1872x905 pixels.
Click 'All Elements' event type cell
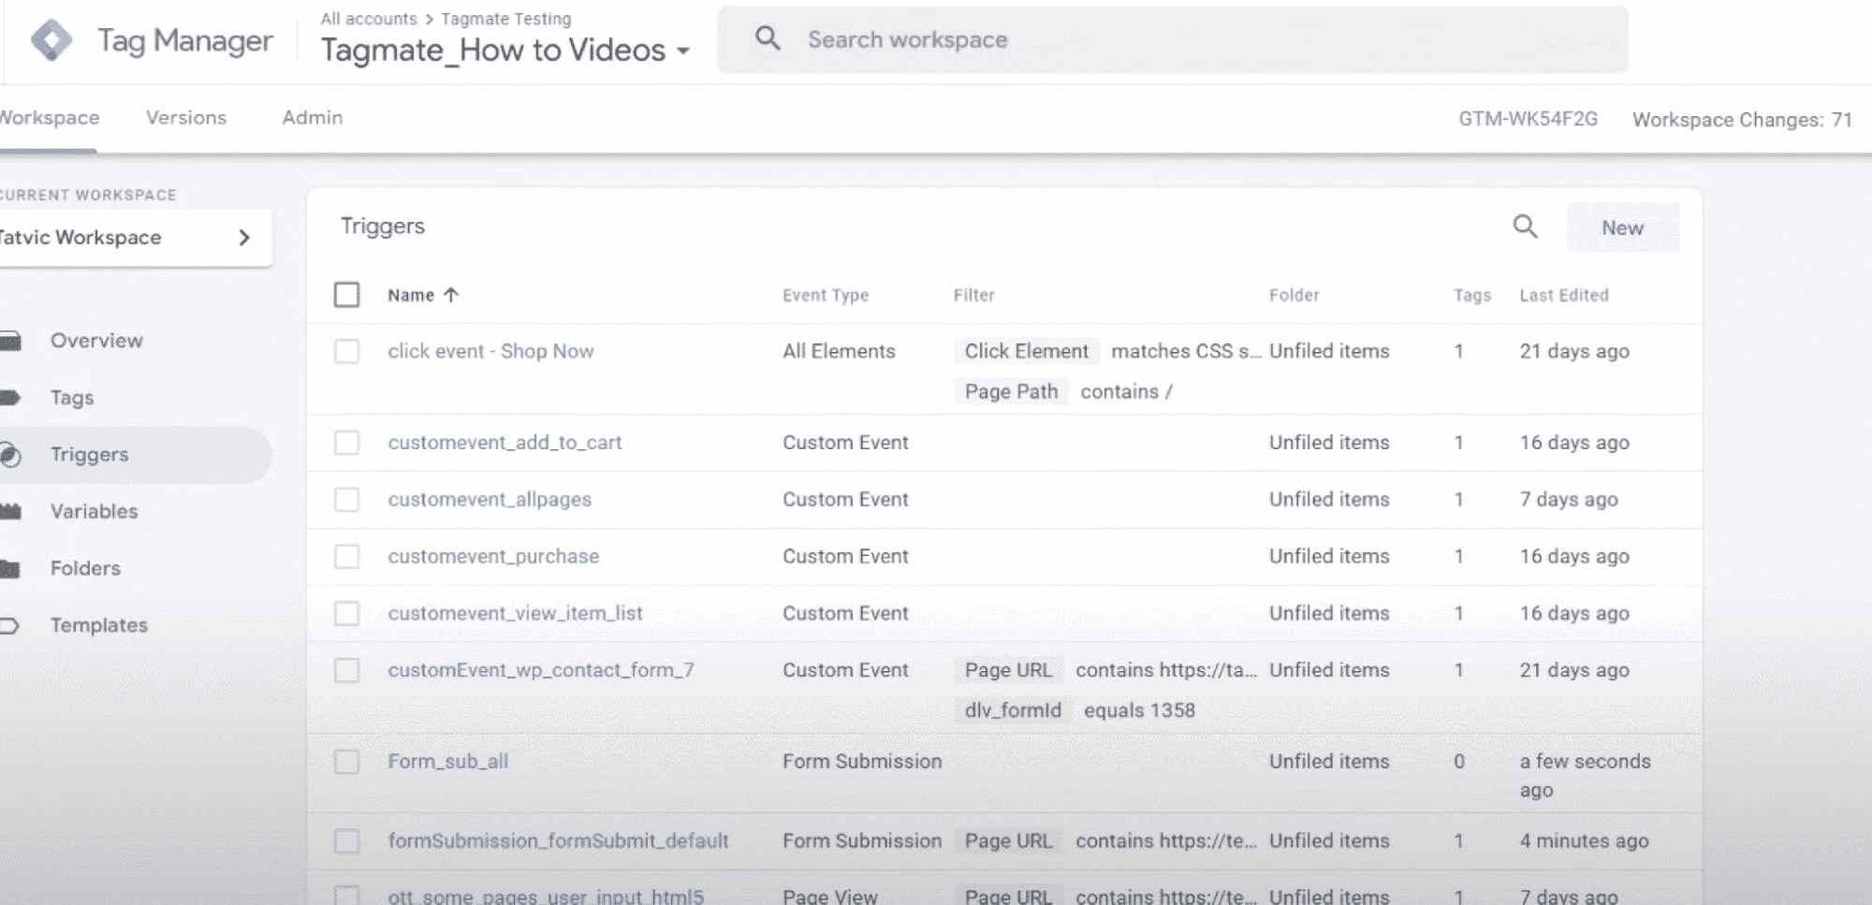coord(839,351)
